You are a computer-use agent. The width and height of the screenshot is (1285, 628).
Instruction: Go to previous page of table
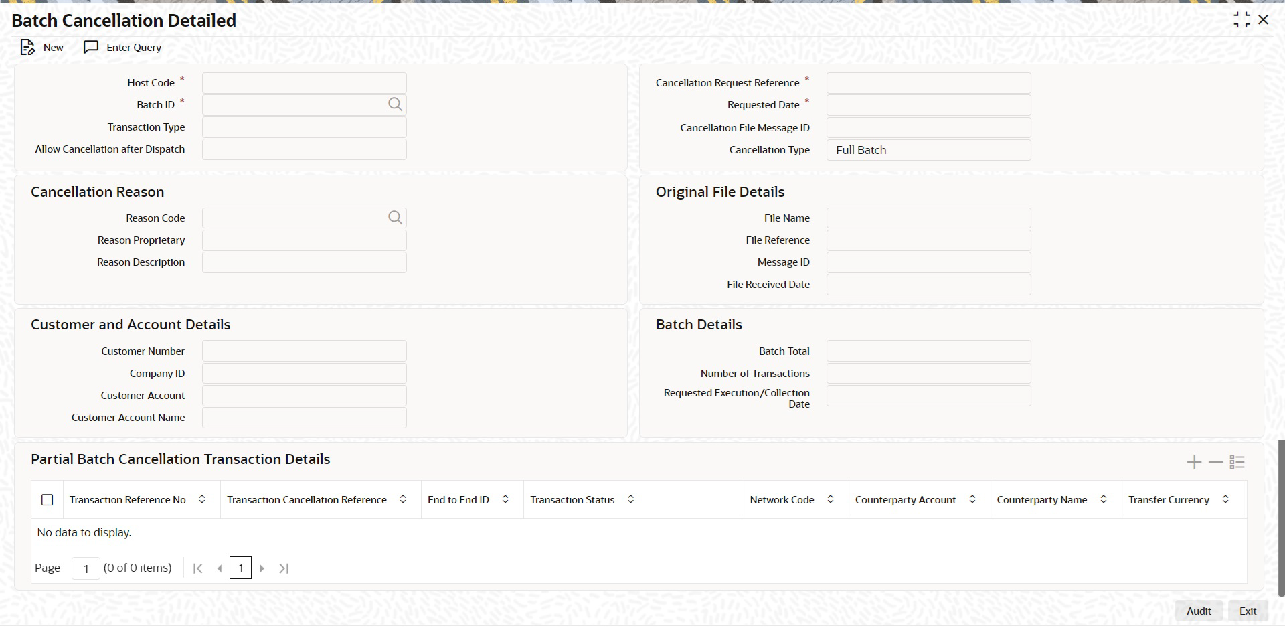pyautogui.click(x=220, y=568)
